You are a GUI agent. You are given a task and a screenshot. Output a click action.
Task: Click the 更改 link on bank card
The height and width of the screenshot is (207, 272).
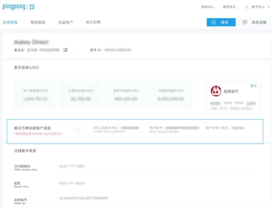click(x=253, y=86)
